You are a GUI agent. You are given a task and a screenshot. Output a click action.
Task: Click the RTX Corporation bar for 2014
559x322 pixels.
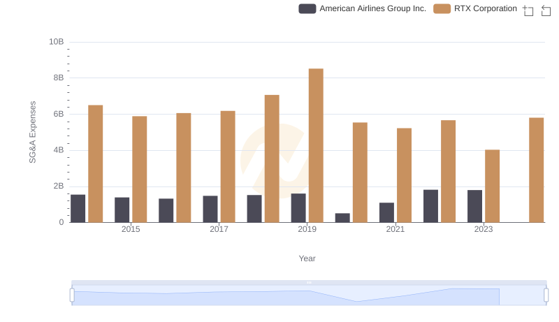click(96, 163)
